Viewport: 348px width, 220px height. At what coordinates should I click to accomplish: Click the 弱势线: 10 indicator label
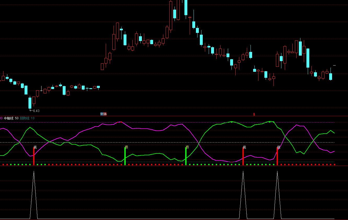pos(27,118)
